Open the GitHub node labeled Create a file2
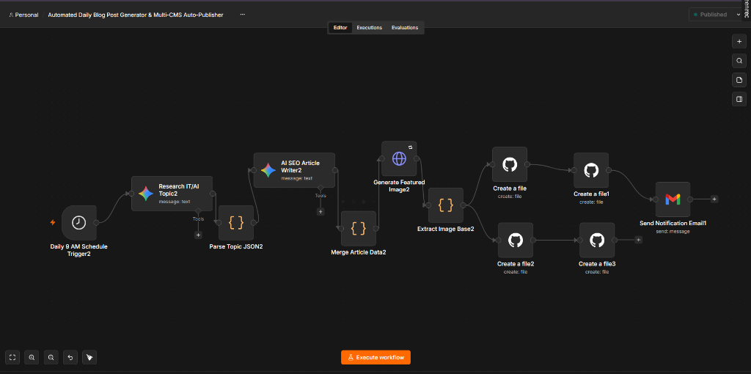 [x=516, y=240]
